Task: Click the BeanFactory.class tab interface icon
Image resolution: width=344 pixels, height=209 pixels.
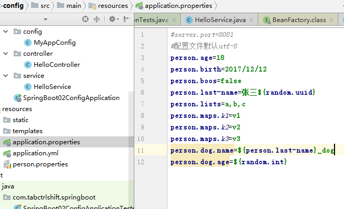Action: click(267, 20)
